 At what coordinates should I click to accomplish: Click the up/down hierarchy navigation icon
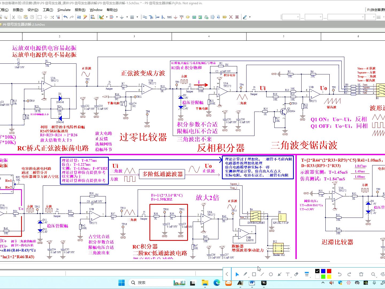click(79, 17)
